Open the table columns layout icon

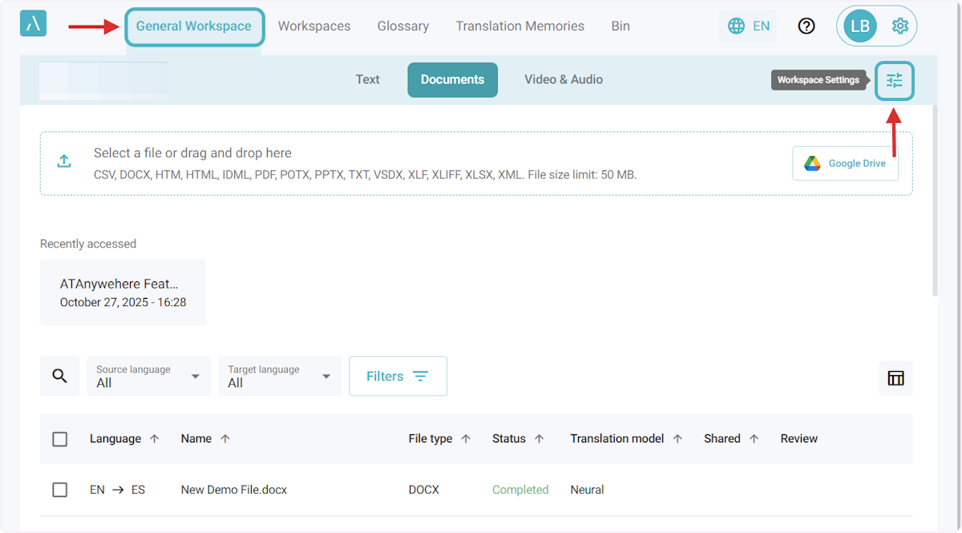tap(895, 378)
